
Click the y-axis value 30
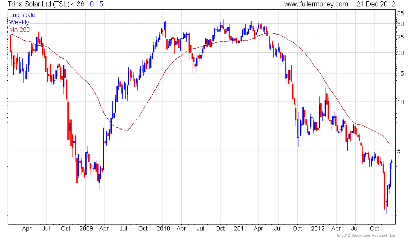point(401,24)
